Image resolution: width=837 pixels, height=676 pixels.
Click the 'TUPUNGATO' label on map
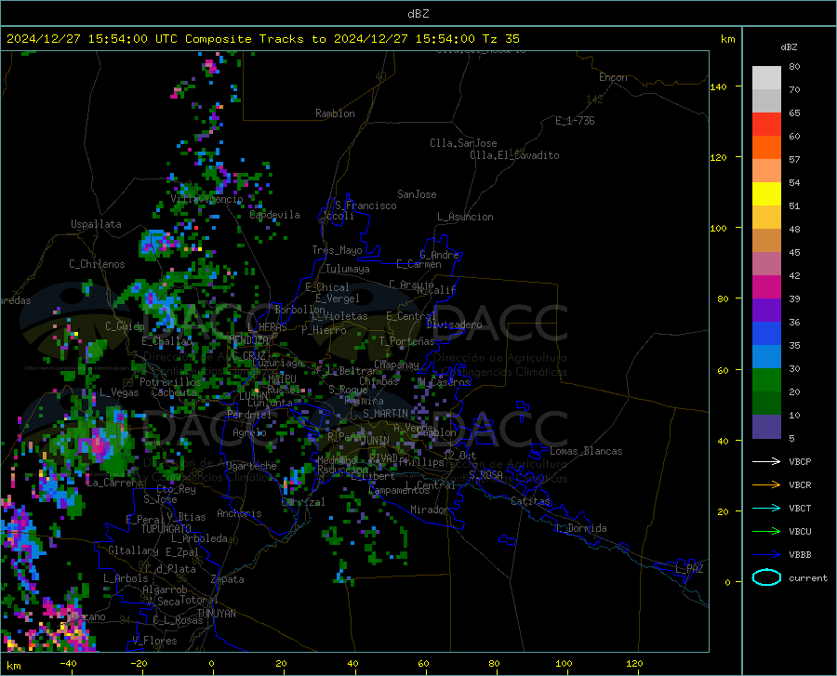(x=166, y=529)
